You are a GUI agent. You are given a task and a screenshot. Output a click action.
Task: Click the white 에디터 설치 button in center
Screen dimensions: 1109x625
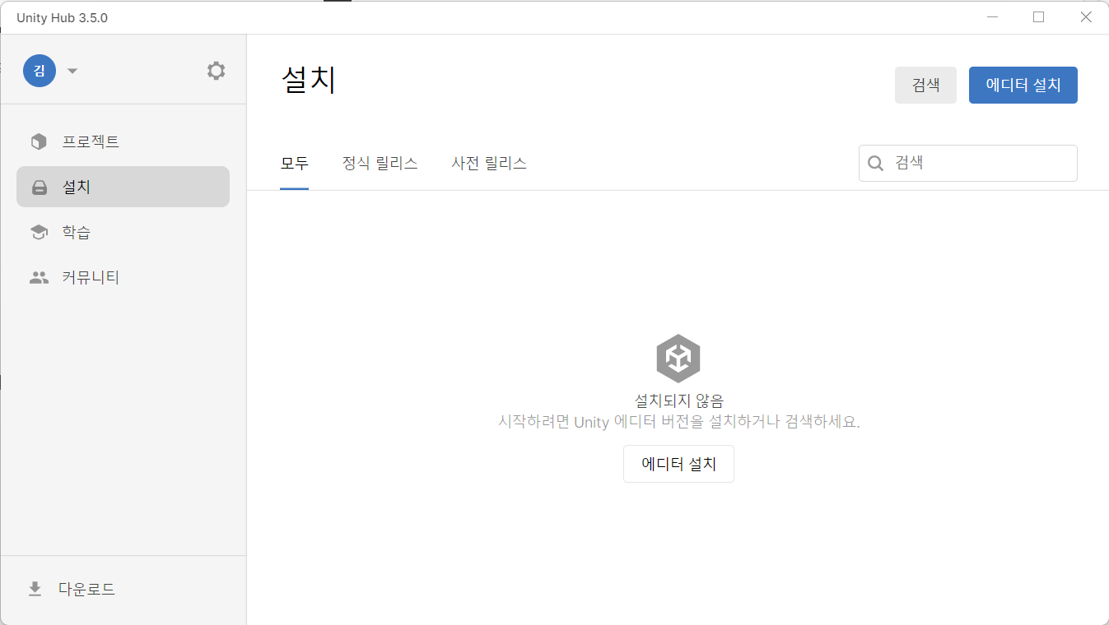pyautogui.click(x=678, y=464)
